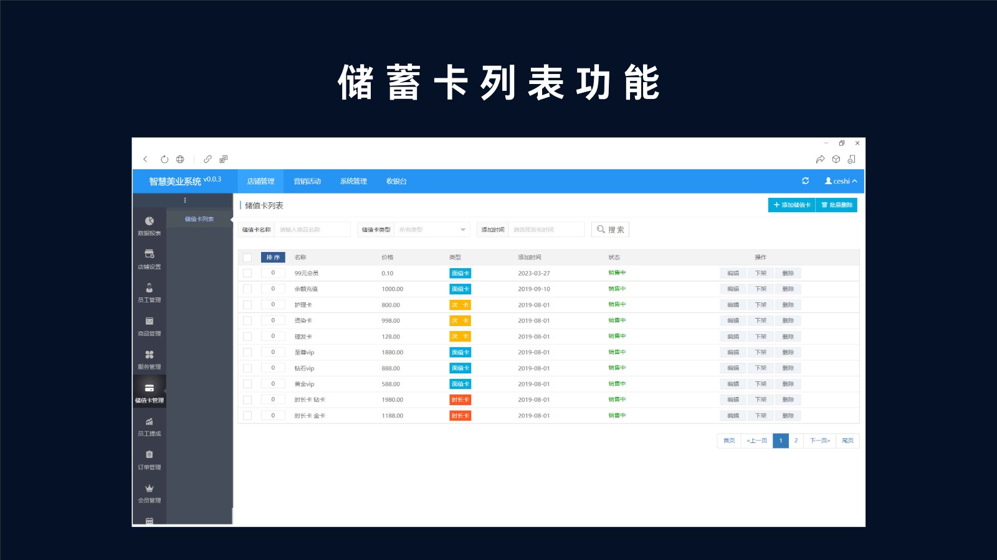This screenshot has width=997, height=560.
Task: Open 服务管理 in the sidebar
Action: [x=150, y=360]
